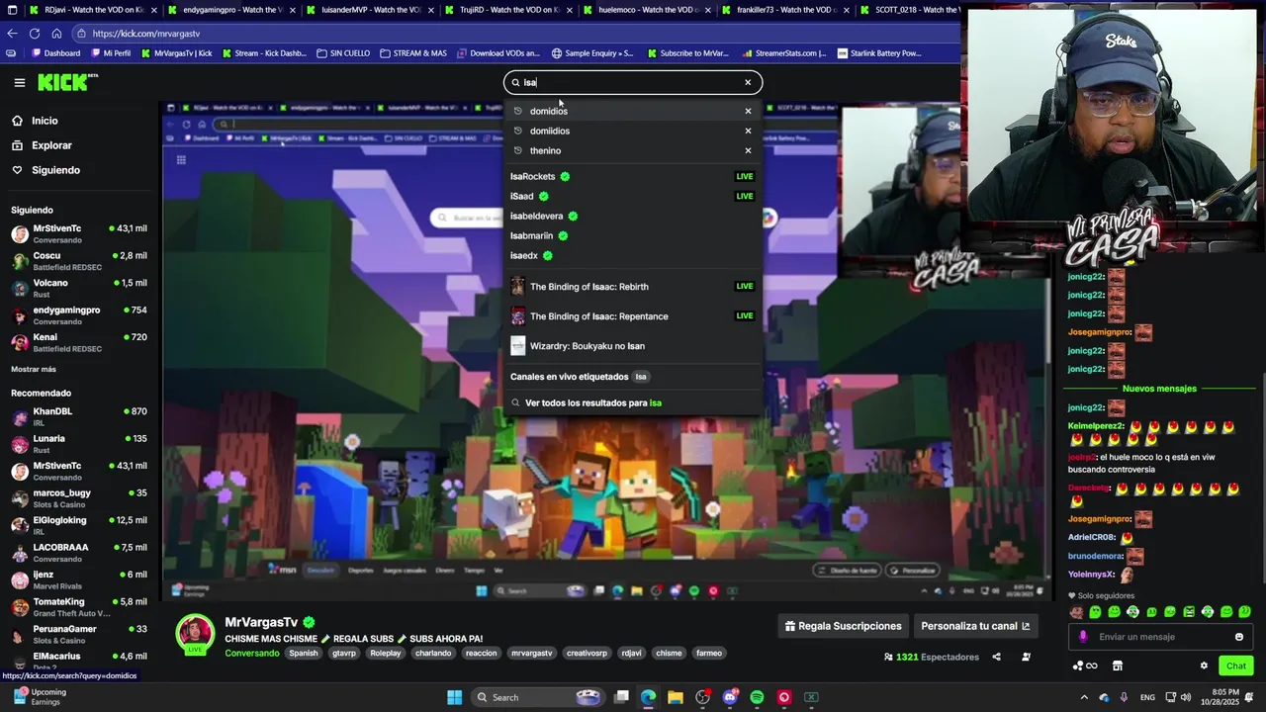Viewport: 1266px width, 712px height.
Task: Open Explorar in sidebar
Action: coord(51,145)
